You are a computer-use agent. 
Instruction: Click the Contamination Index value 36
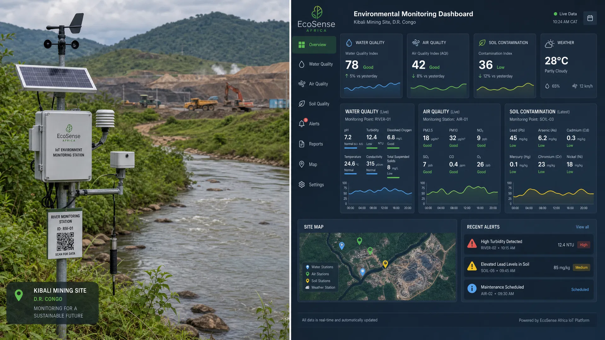486,65
